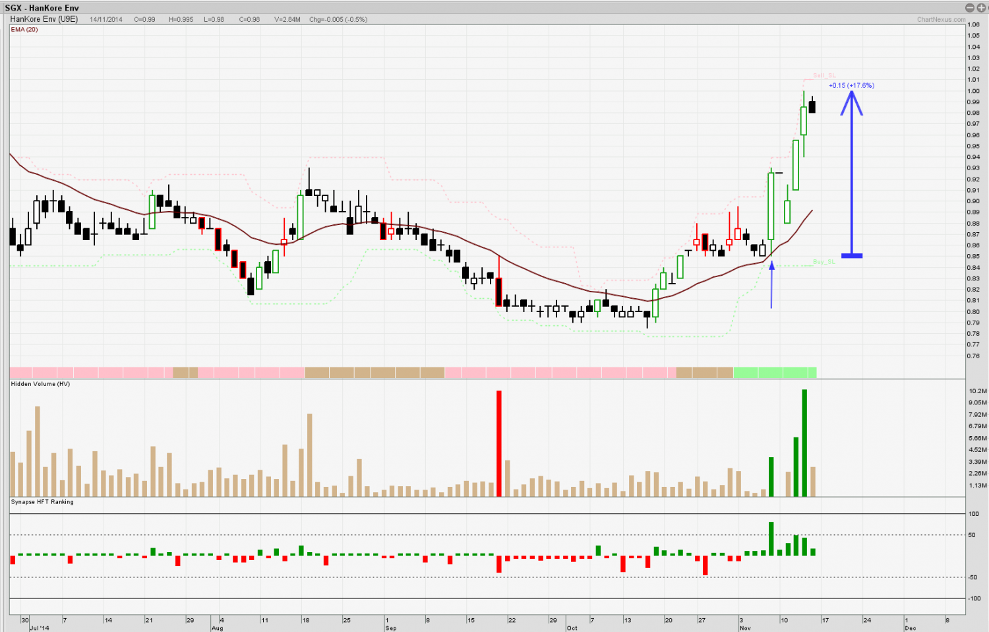Select the EMA (20) indicator label
989x632 pixels.
tap(24, 30)
